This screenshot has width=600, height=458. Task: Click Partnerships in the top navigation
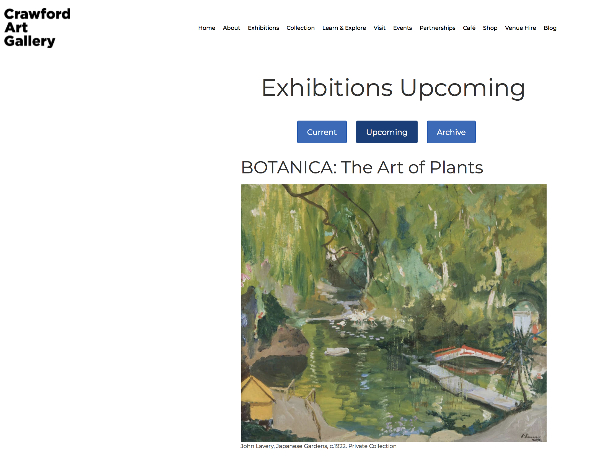pyautogui.click(x=437, y=28)
